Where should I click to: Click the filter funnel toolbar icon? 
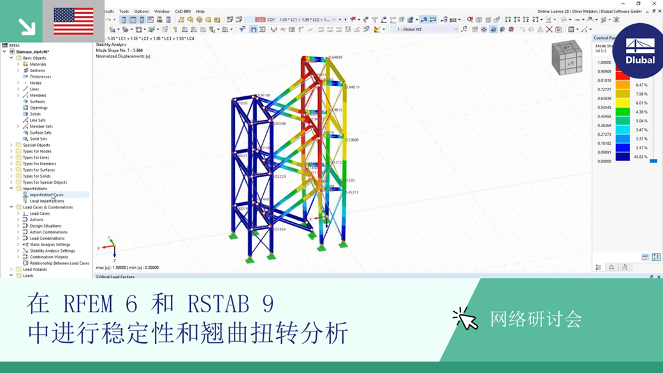coord(242,29)
